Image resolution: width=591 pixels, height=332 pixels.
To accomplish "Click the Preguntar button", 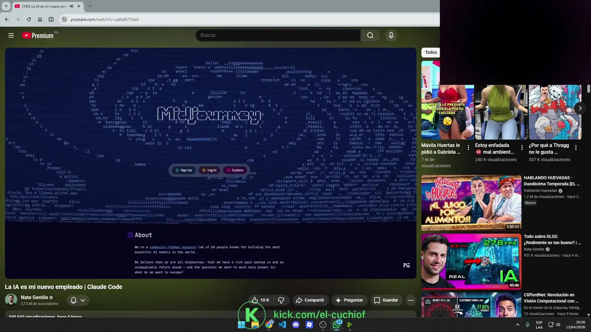I will (349, 300).
